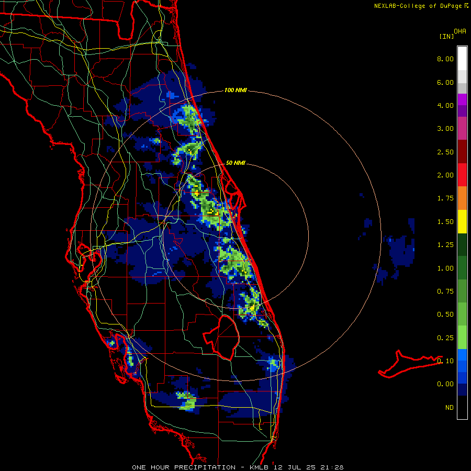Pick the dark red swatch beside 2.50
This screenshot has height=471, width=471.
point(462,152)
